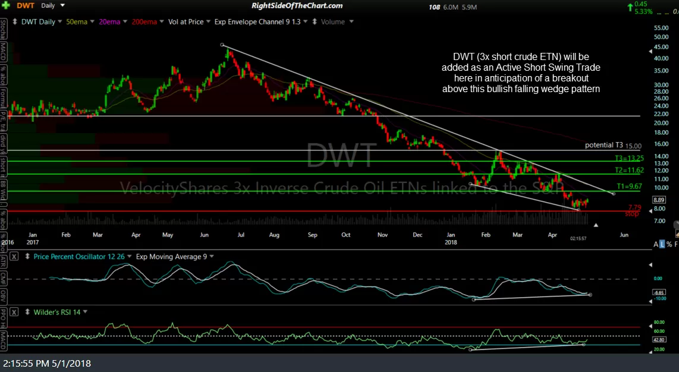Click the Daily timeframe label

point(48,5)
